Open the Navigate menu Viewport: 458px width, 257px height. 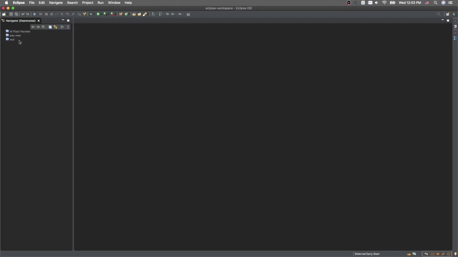tap(56, 2)
